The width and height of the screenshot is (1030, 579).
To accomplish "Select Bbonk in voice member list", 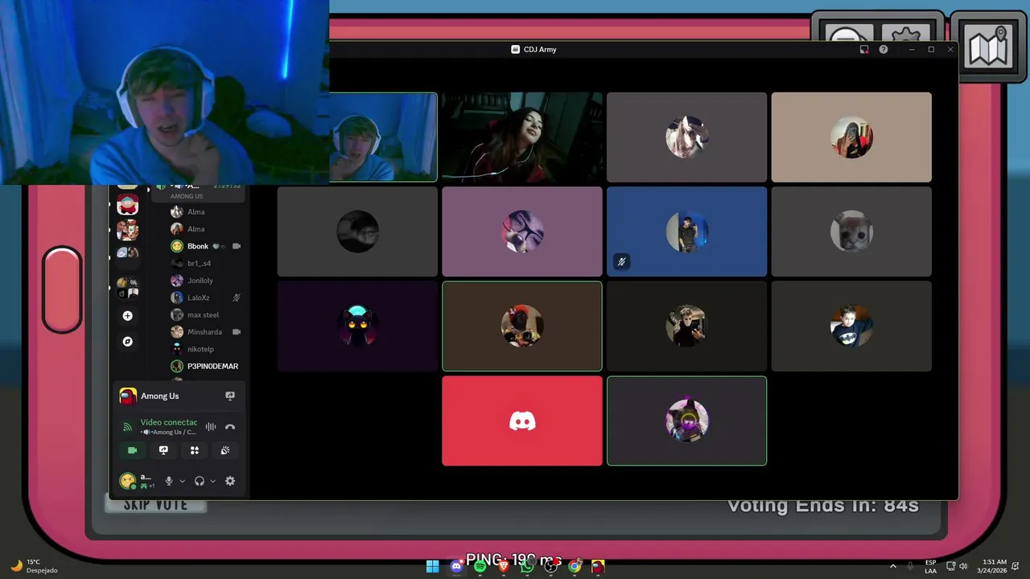I will pos(205,246).
